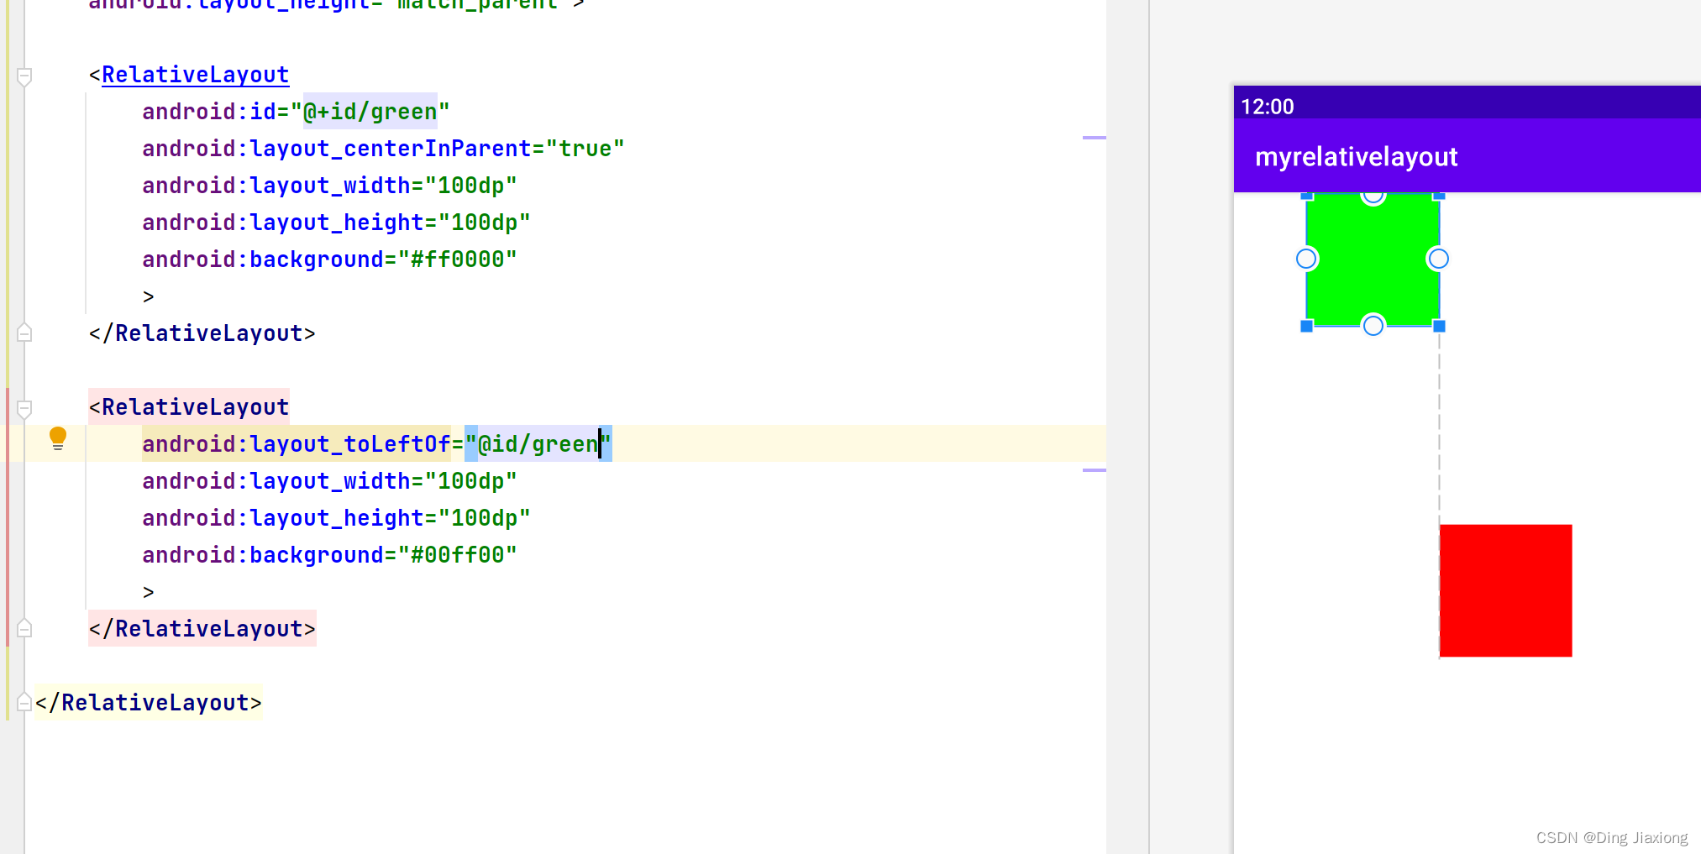Click the android:id="@+id/green" attribute
This screenshot has height=854, width=1701.
click(x=296, y=112)
